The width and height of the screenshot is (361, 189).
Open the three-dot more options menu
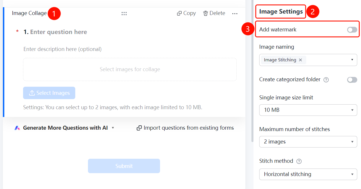[x=235, y=14]
